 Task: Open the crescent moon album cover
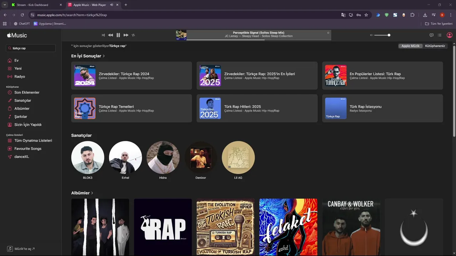(x=414, y=227)
